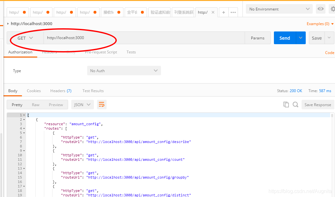Select second http:/ request tab
Viewport: 335px width, 197px height.
(x=41, y=12)
